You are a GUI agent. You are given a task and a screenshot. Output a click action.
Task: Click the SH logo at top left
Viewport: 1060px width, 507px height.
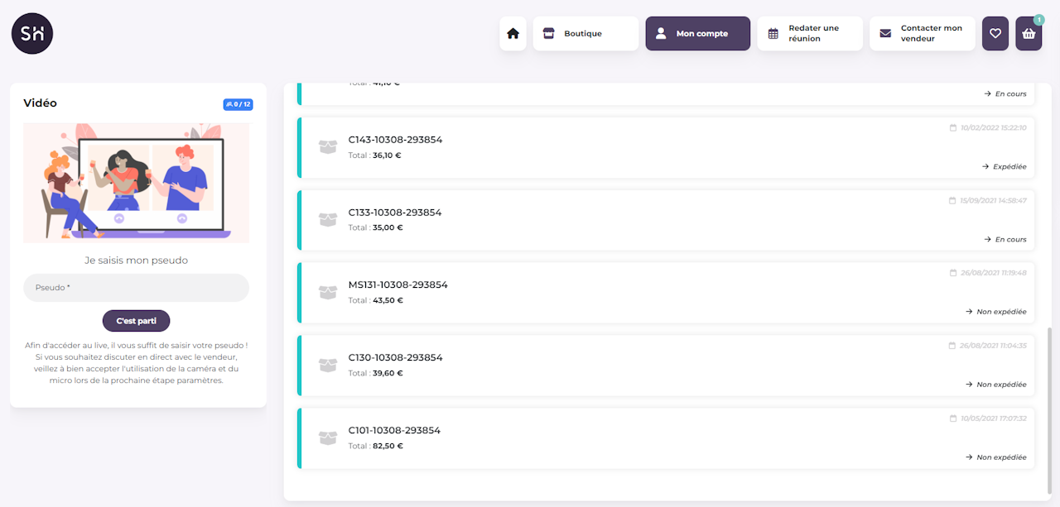pyautogui.click(x=32, y=34)
